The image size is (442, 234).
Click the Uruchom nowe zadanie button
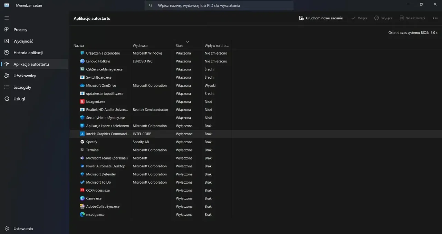tap(320, 18)
